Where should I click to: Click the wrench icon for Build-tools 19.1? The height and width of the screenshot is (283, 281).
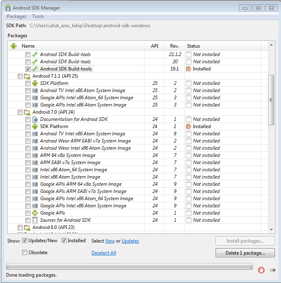(35, 69)
